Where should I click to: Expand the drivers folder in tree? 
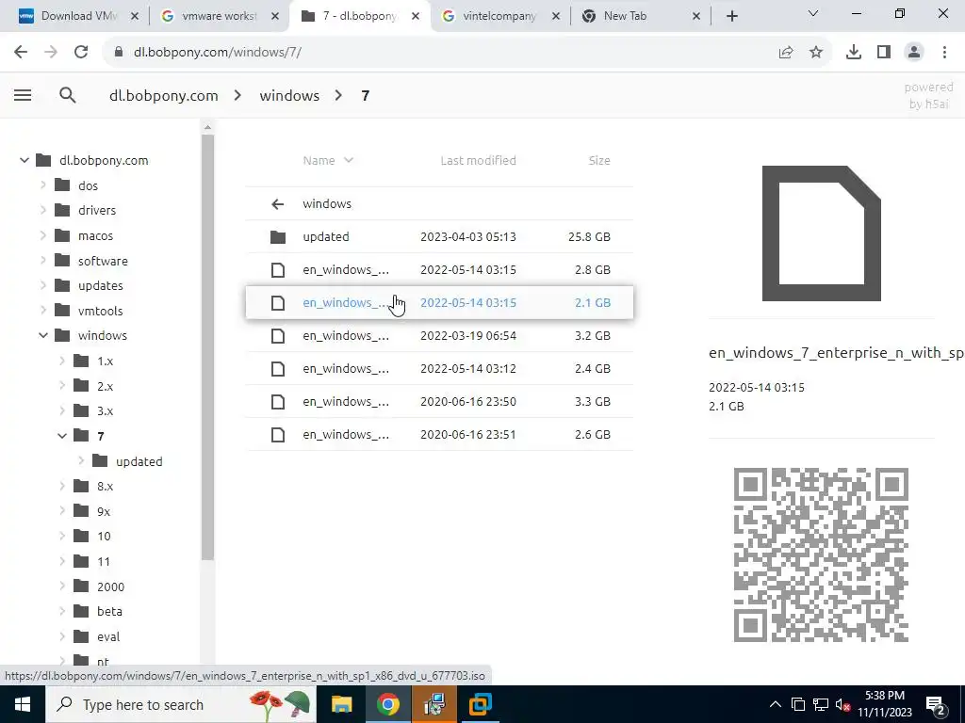(43, 210)
